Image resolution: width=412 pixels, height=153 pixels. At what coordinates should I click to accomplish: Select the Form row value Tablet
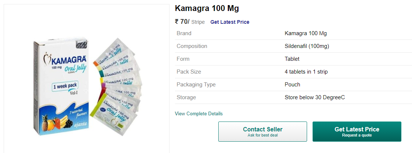coord(292,59)
